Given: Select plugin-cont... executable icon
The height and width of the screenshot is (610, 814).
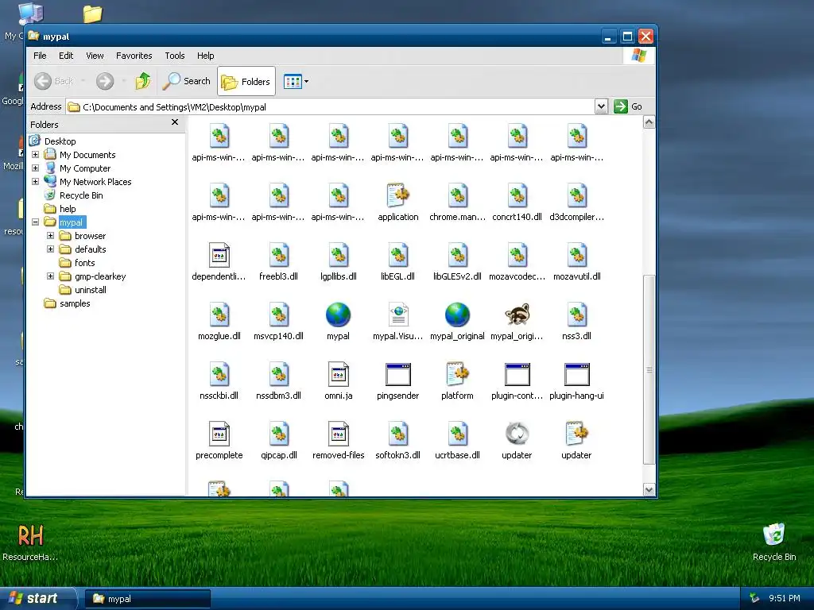Looking at the screenshot, I should point(517,375).
